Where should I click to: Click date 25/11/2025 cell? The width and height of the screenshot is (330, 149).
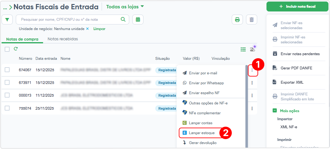tap(45, 109)
